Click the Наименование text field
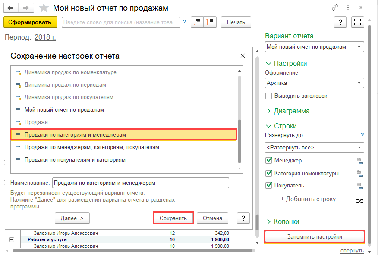 pyautogui.click(x=140, y=183)
